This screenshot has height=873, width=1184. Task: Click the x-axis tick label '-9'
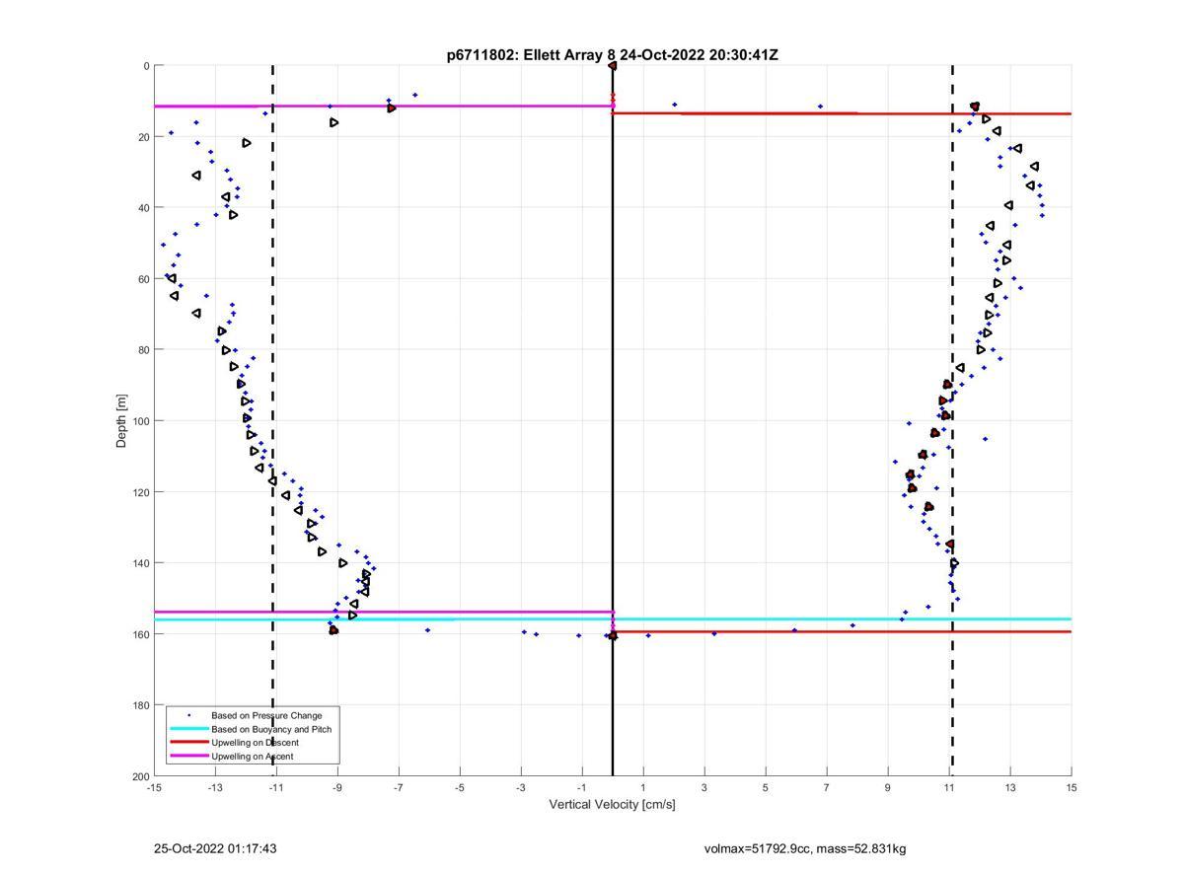point(337,787)
